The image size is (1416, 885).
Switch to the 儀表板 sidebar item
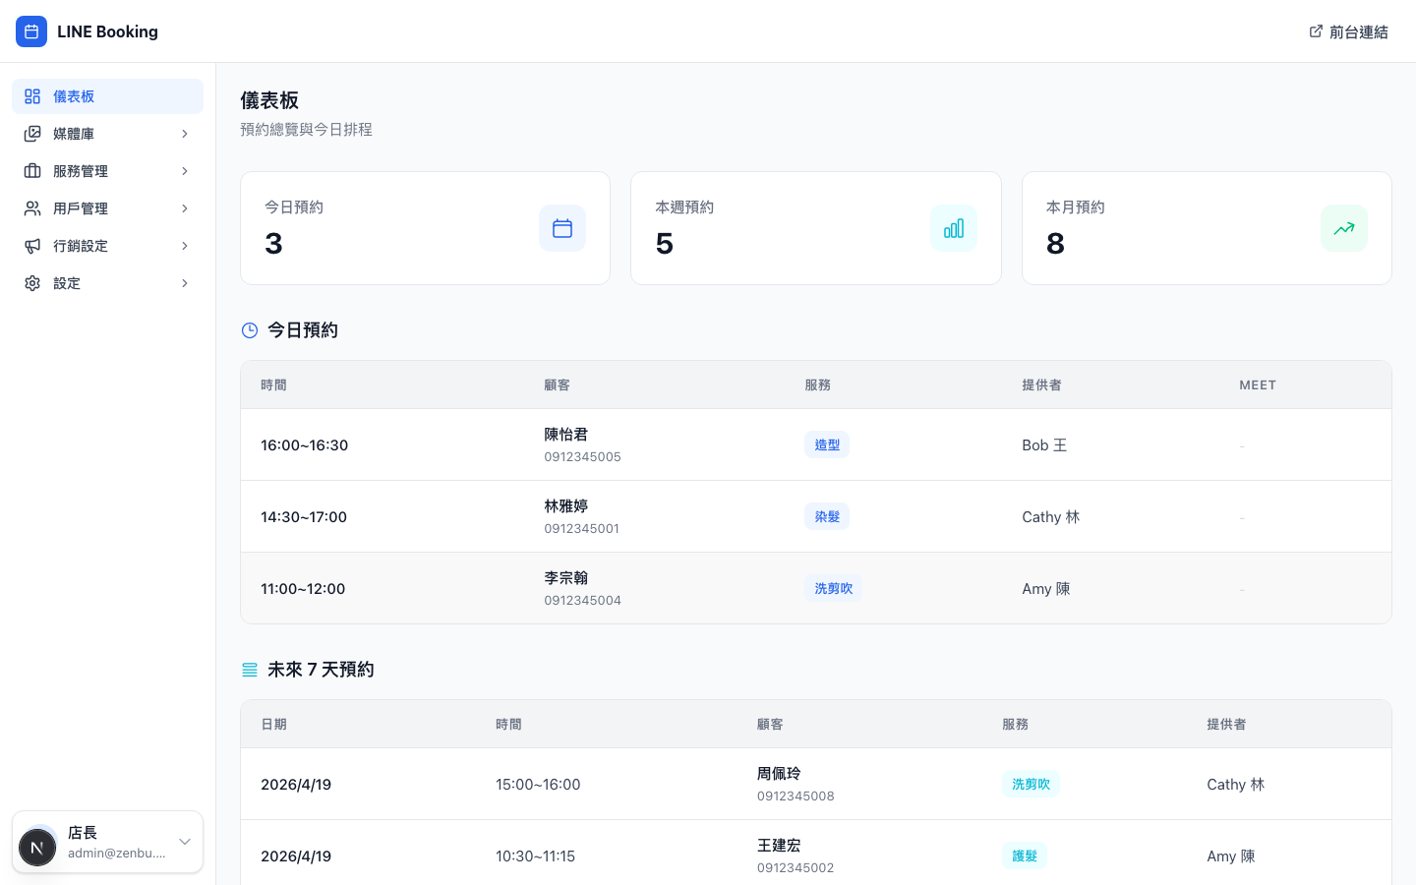[x=74, y=96]
